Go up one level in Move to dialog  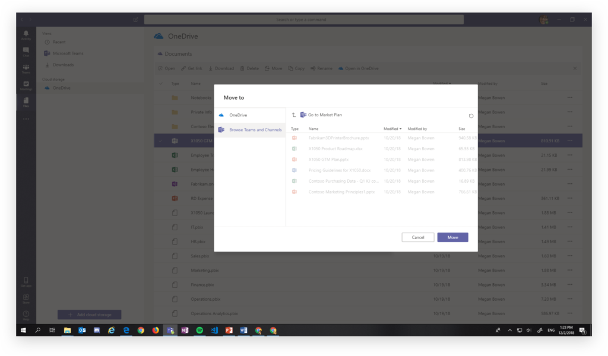click(293, 115)
